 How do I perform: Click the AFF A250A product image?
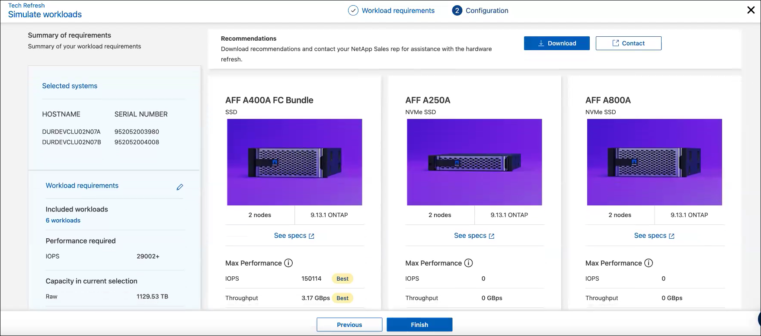[474, 162]
